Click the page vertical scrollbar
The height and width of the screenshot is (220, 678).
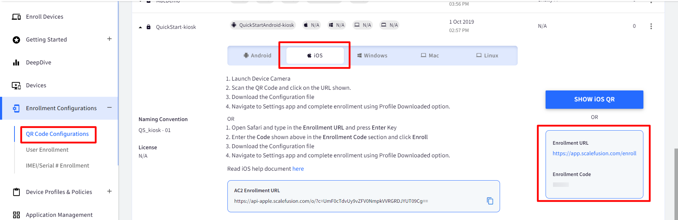coord(676,184)
